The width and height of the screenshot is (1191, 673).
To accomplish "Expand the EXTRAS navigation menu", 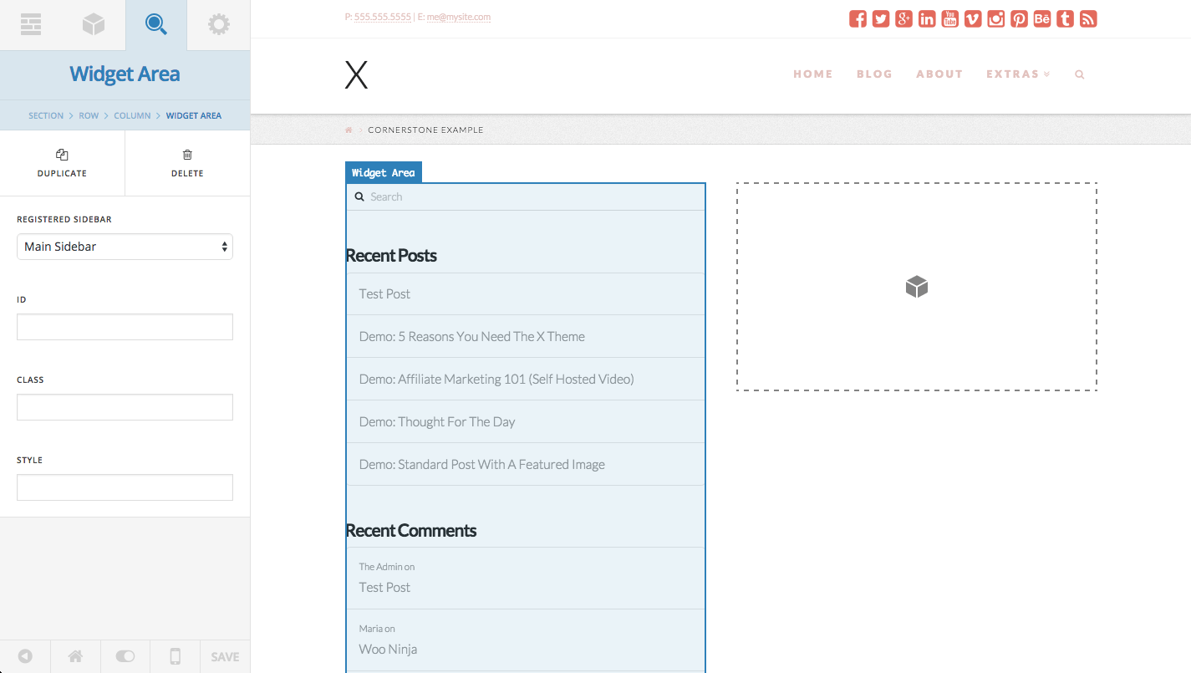I will click(x=1018, y=74).
